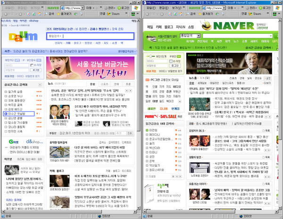Select the 종합 news tab on the Daum page
Viewport: 283px width, 219px height.
pos(92,84)
